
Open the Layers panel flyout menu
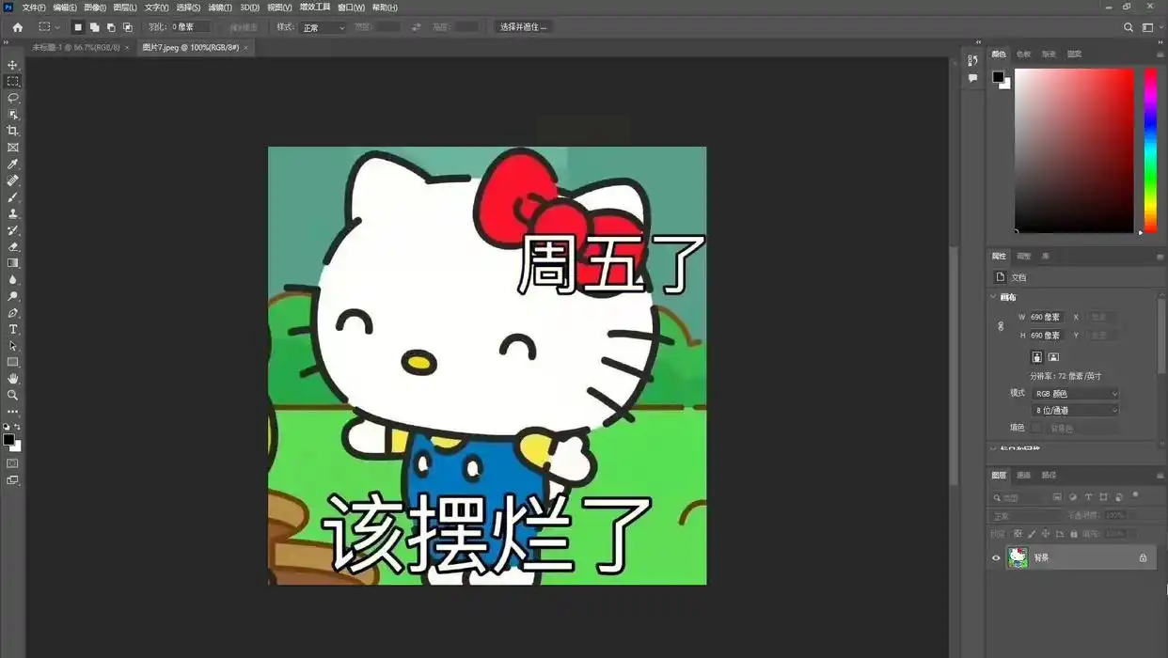tap(1160, 476)
